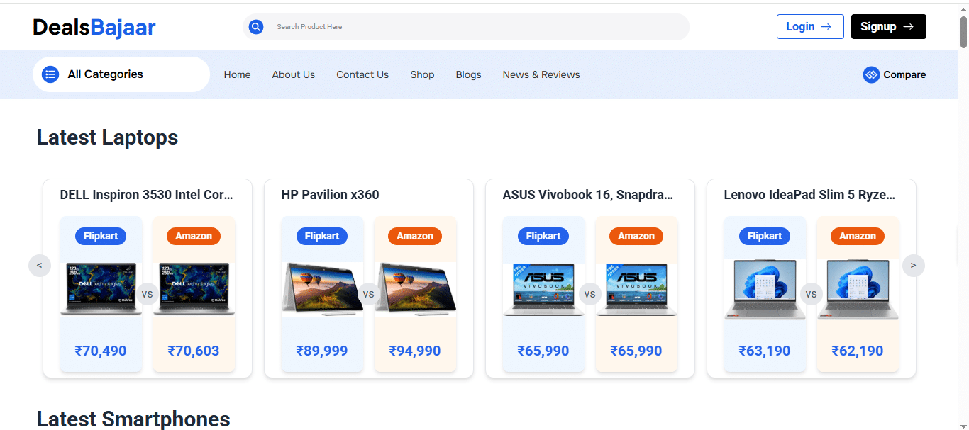Click Amazon price ₹62,190 on Lenovo card
Viewport: 969px width, 430px height.
click(x=858, y=351)
